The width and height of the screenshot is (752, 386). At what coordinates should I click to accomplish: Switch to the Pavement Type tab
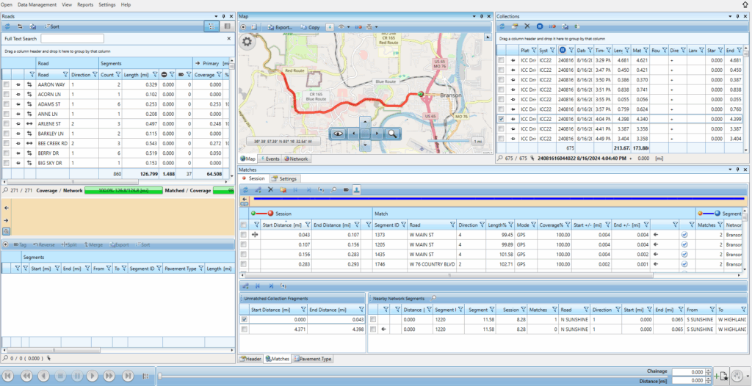(x=312, y=359)
